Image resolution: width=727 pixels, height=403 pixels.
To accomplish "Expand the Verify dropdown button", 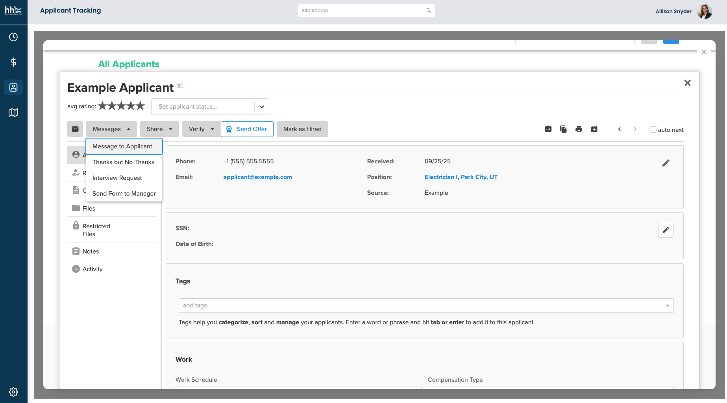I will click(201, 129).
